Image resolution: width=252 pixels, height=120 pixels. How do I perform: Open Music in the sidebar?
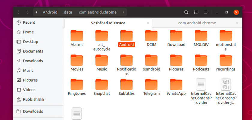tap(38, 70)
